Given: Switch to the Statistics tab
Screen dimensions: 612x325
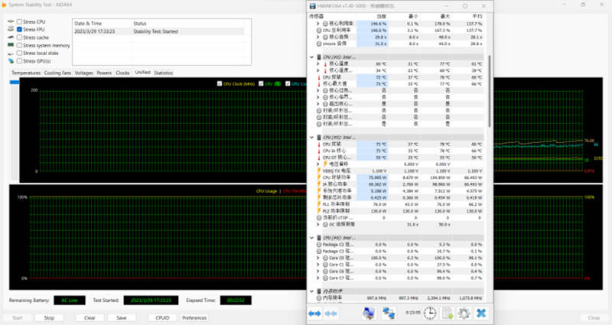Looking at the screenshot, I should coord(164,73).
